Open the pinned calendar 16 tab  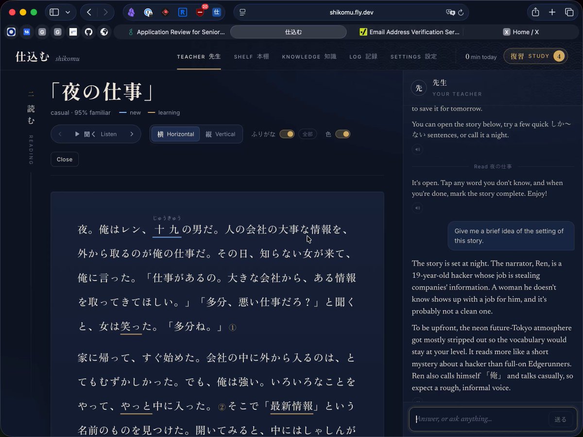click(x=27, y=32)
